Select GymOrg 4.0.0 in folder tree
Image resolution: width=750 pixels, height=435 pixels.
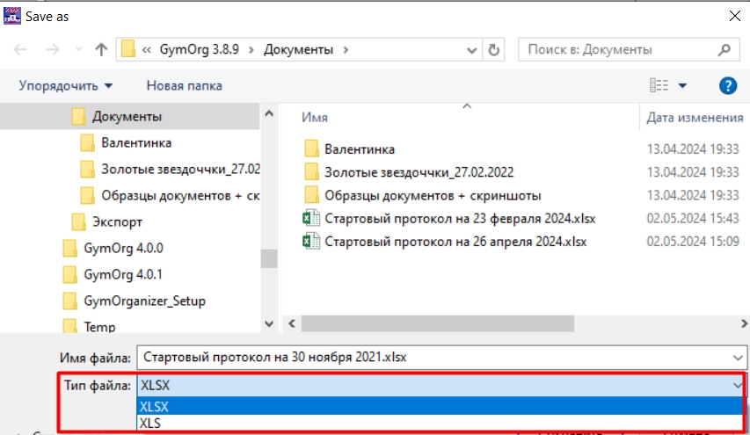[x=123, y=248]
